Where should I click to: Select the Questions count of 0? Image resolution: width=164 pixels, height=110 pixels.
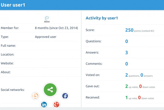127,41
